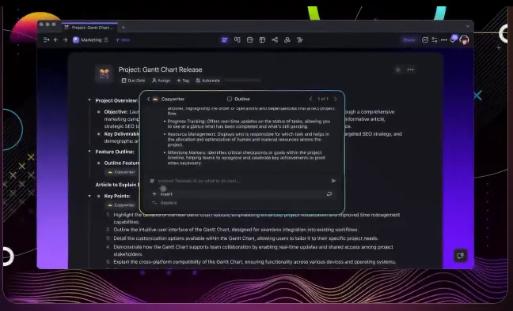
Task: Open the Marketing workspace
Action: click(87, 39)
